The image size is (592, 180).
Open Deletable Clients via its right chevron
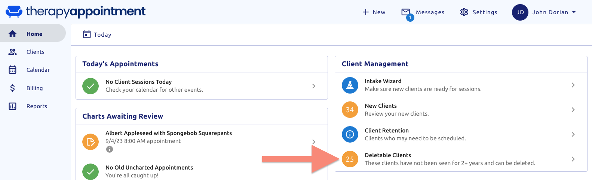click(x=573, y=159)
